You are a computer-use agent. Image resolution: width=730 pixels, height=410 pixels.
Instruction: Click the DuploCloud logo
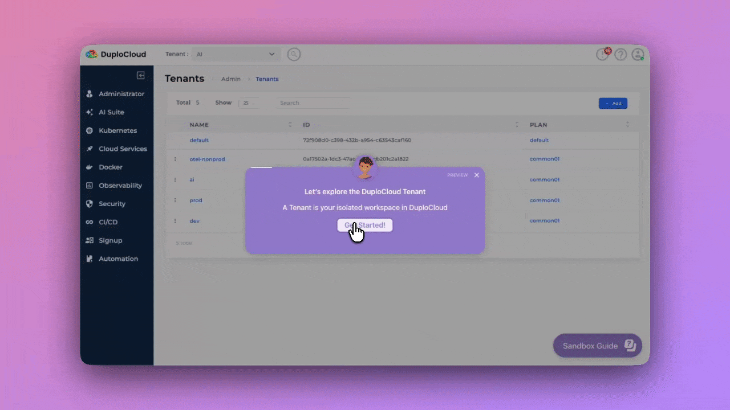coord(116,55)
